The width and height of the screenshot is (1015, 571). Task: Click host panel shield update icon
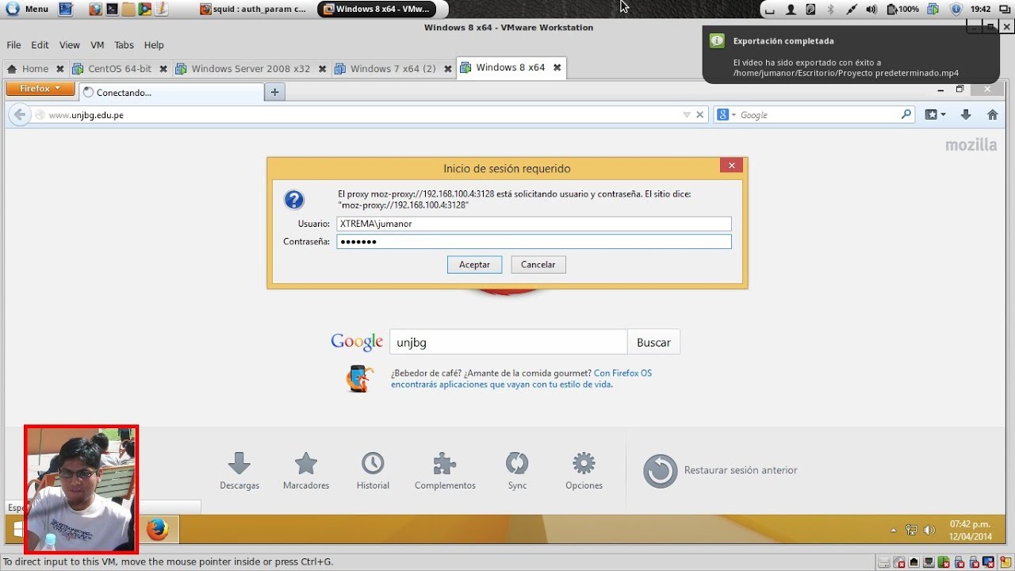click(956, 10)
